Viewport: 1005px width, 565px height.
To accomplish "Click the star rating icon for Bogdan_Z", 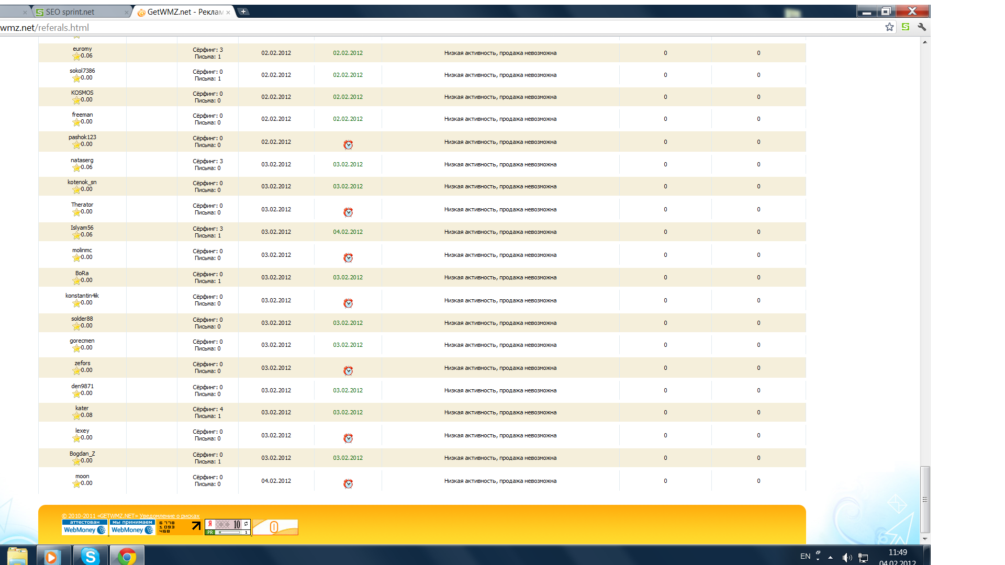I will coord(76,461).
